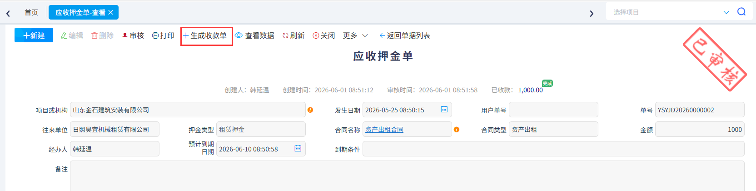Click the 经办人 field 韩延温

114,149
